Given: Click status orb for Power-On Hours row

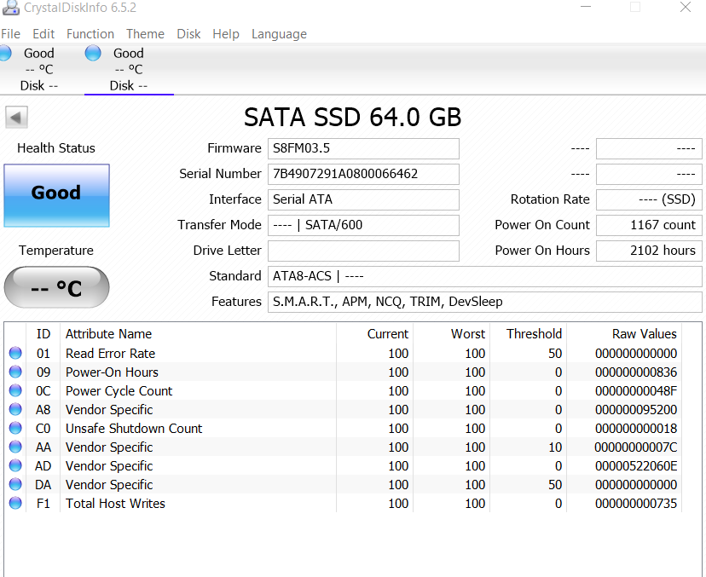Looking at the screenshot, I should [15, 372].
